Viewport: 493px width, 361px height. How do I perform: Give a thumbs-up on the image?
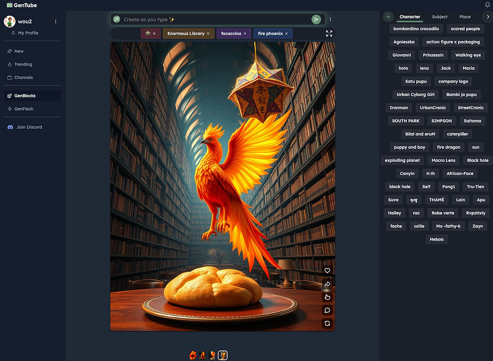pyautogui.click(x=327, y=297)
